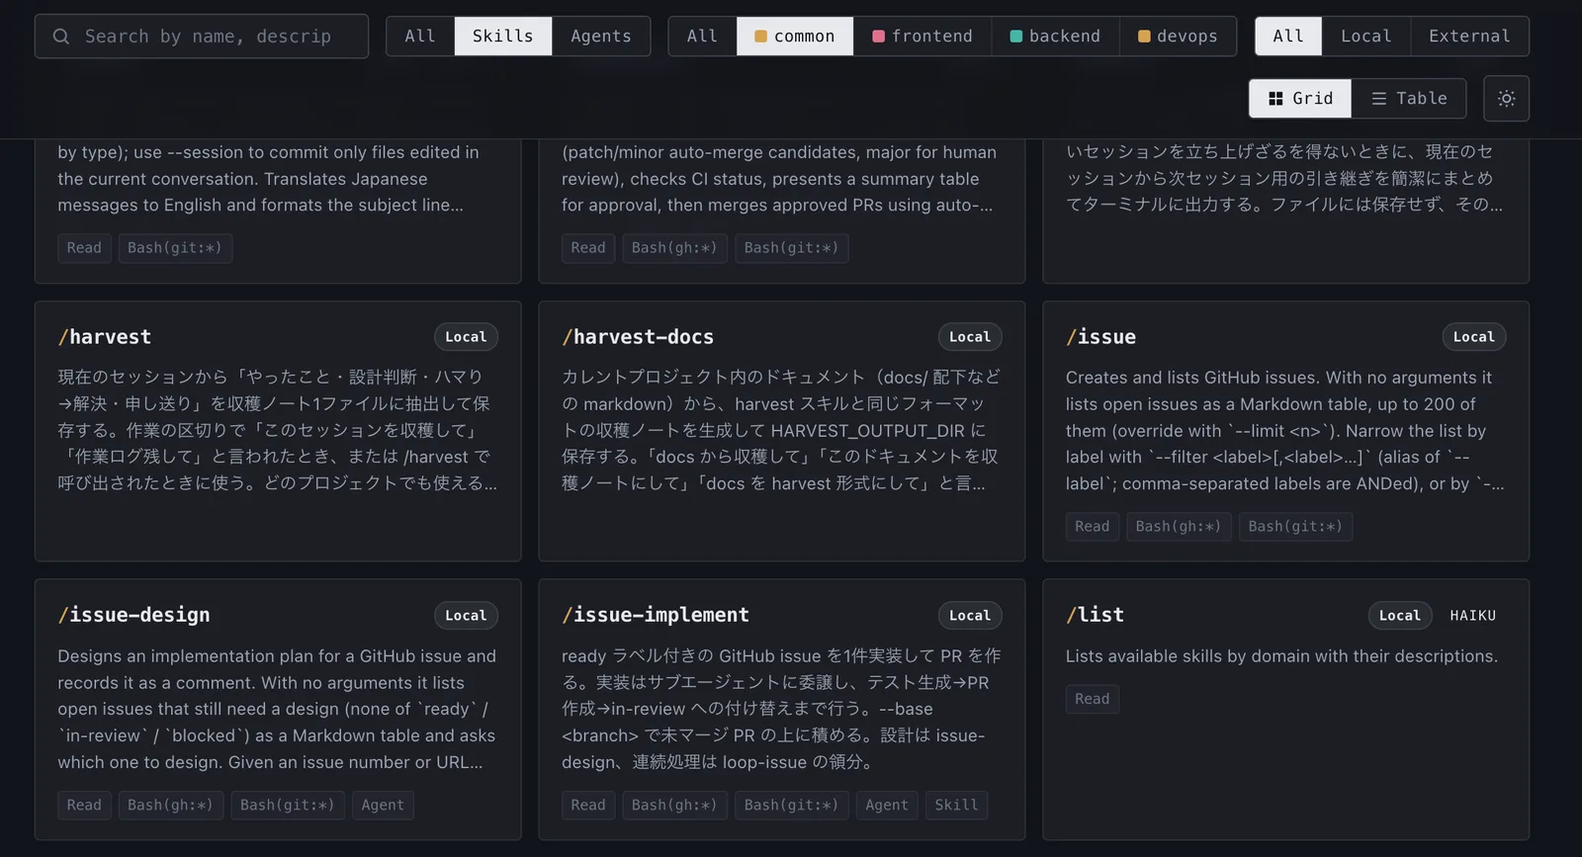Click the Agent tag on the /issue-design card
The width and height of the screenshot is (1582, 857).
pyautogui.click(x=383, y=806)
